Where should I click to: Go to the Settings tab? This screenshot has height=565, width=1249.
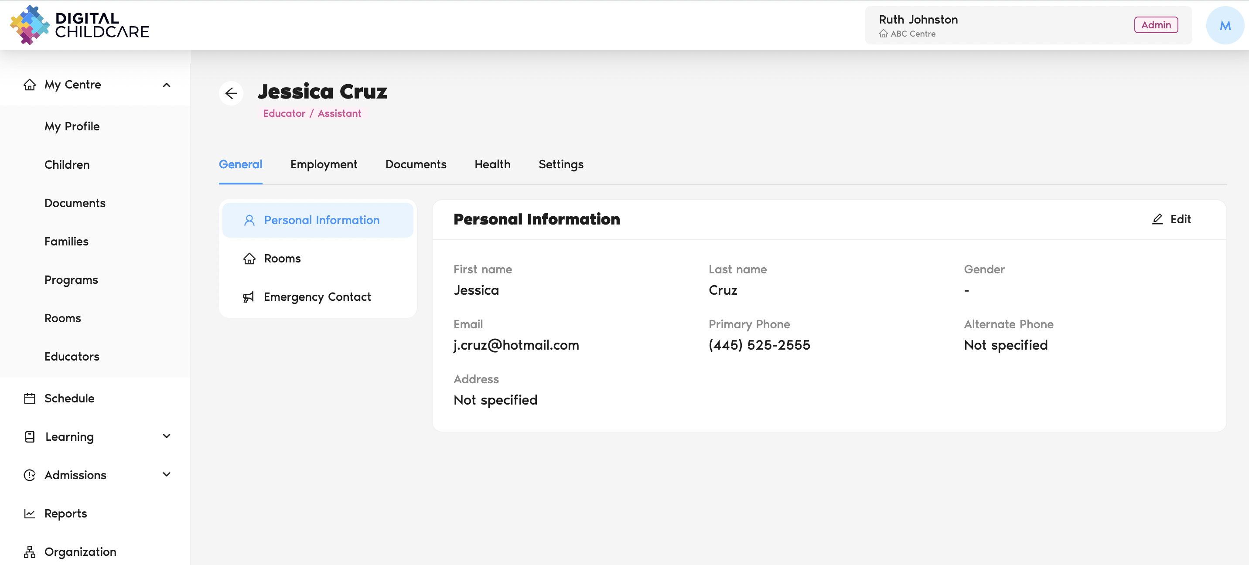[560, 164]
